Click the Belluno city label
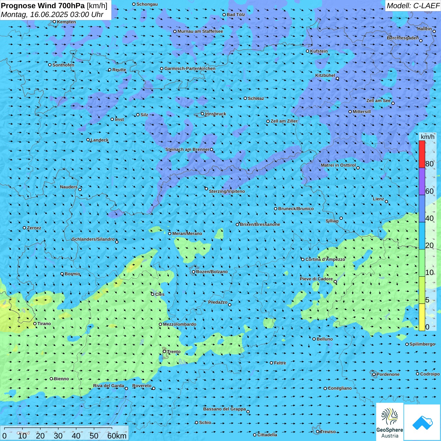 [x=324, y=339]
